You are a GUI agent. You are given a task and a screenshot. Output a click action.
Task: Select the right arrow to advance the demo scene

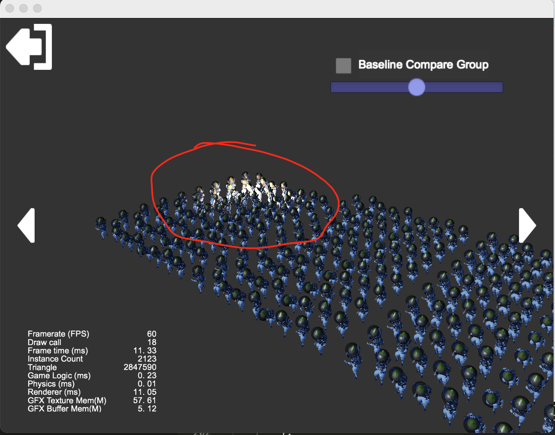pos(527,225)
